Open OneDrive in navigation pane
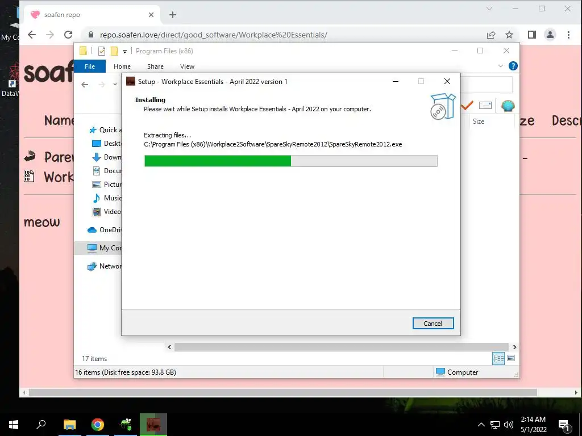The image size is (582, 436). click(104, 230)
